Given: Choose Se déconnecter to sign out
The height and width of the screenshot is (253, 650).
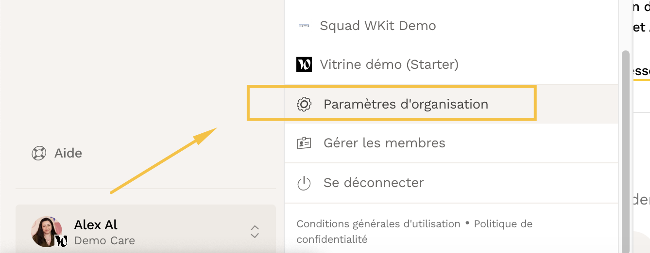Looking at the screenshot, I should click(374, 183).
